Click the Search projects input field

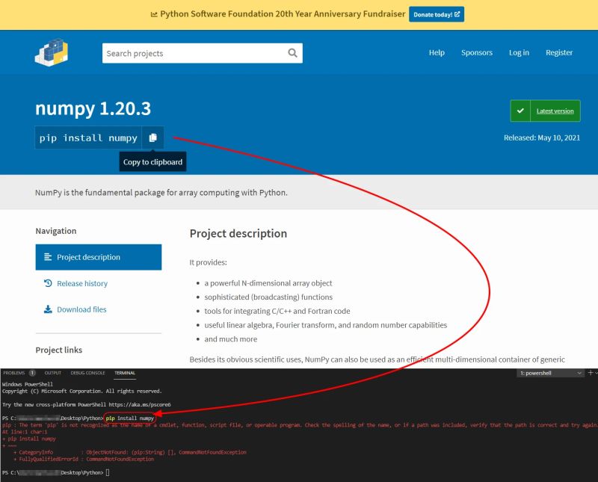pyautogui.click(x=187, y=53)
